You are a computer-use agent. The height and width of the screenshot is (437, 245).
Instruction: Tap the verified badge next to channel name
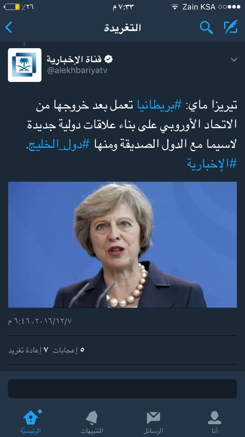click(109, 59)
